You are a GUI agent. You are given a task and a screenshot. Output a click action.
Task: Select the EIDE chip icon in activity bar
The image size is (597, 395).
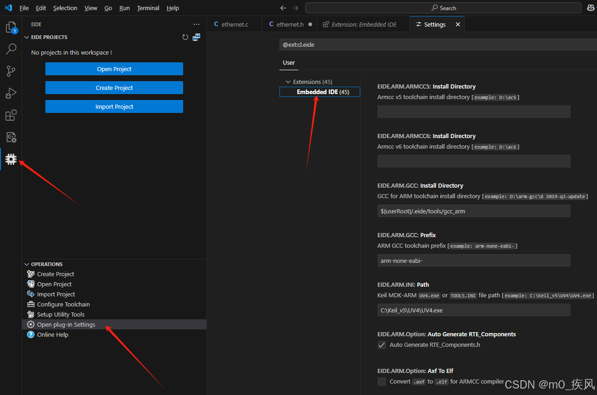pyautogui.click(x=11, y=159)
